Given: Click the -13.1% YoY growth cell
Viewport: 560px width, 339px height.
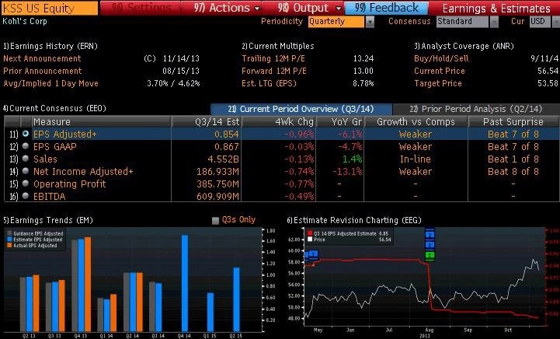Looking at the screenshot, I should [347, 172].
